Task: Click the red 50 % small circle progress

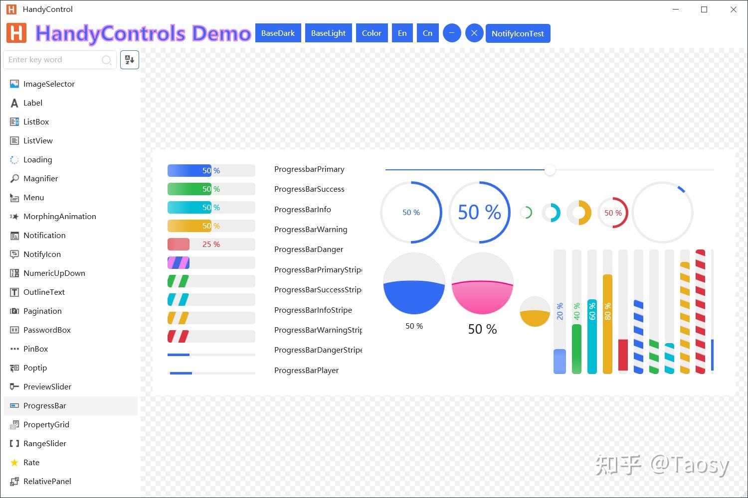Action: point(613,213)
